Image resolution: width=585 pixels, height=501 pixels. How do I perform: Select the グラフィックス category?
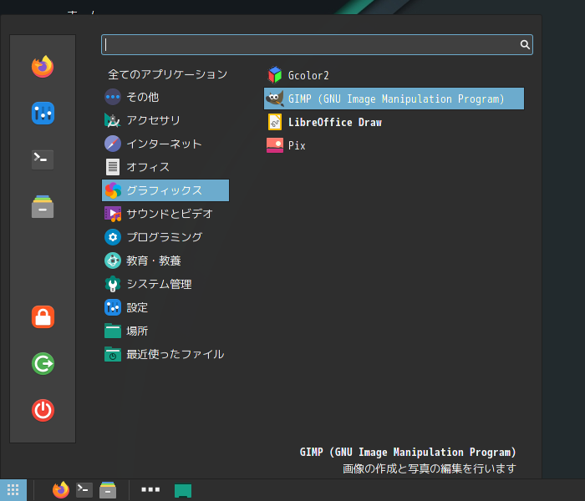tap(165, 190)
